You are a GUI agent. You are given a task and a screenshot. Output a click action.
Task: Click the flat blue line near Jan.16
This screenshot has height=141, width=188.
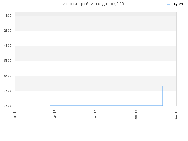[96, 105]
